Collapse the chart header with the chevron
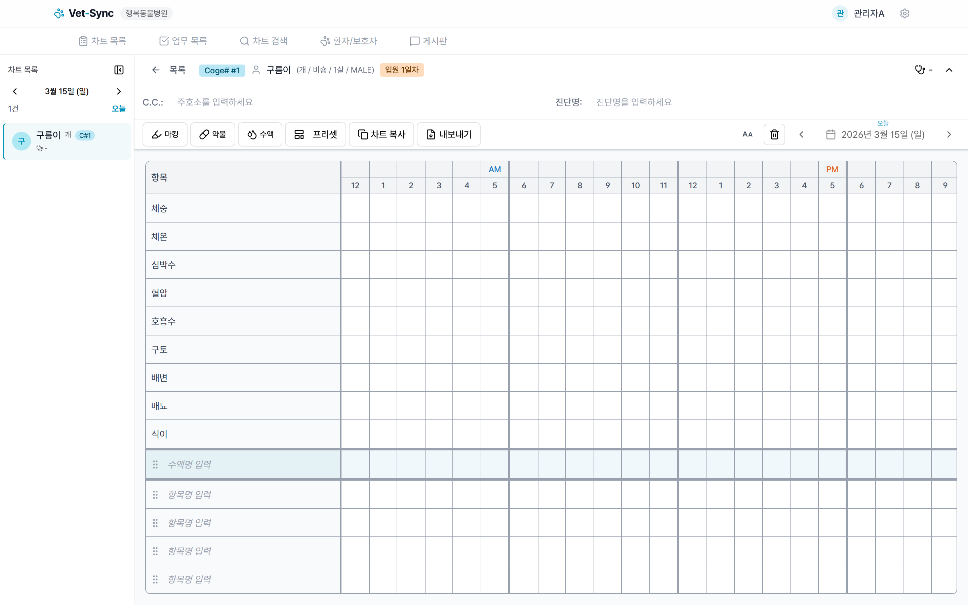968x605 pixels. coord(950,70)
